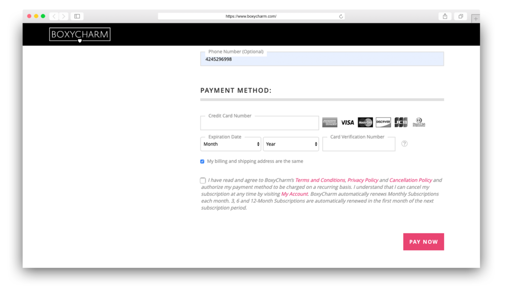
Task: Click the JCB card icon
Action: [x=401, y=122]
